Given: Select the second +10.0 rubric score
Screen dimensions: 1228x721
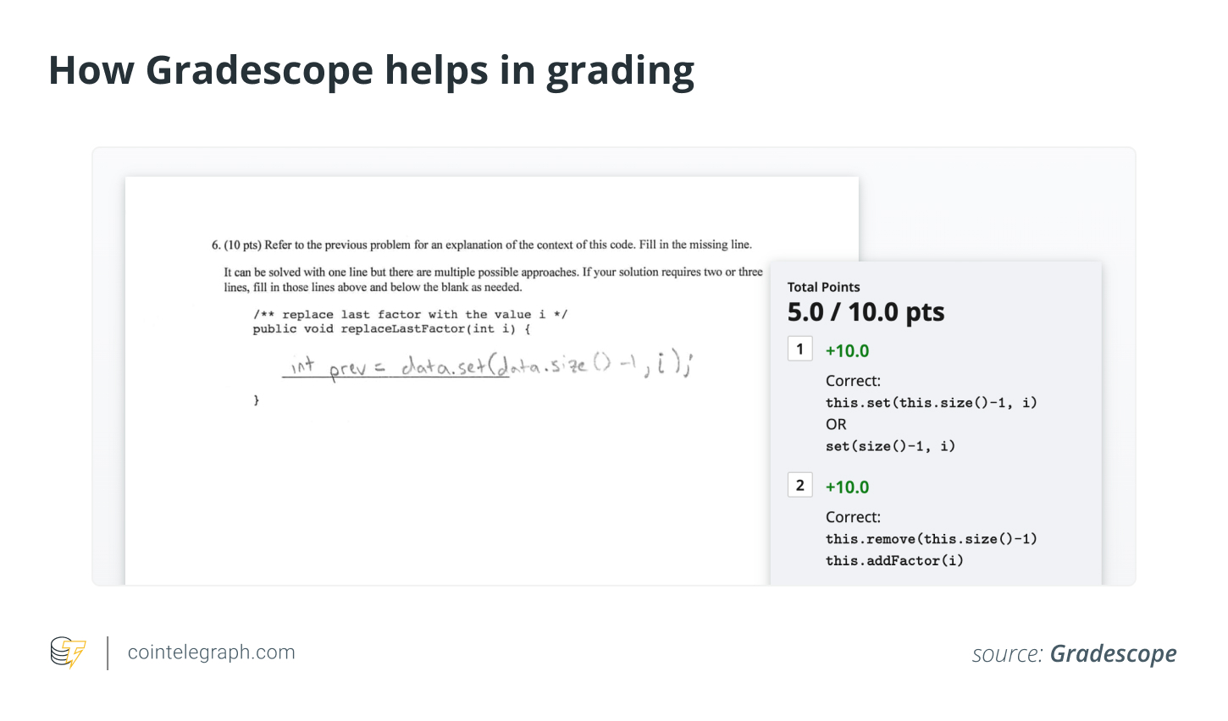Looking at the screenshot, I should [x=847, y=487].
